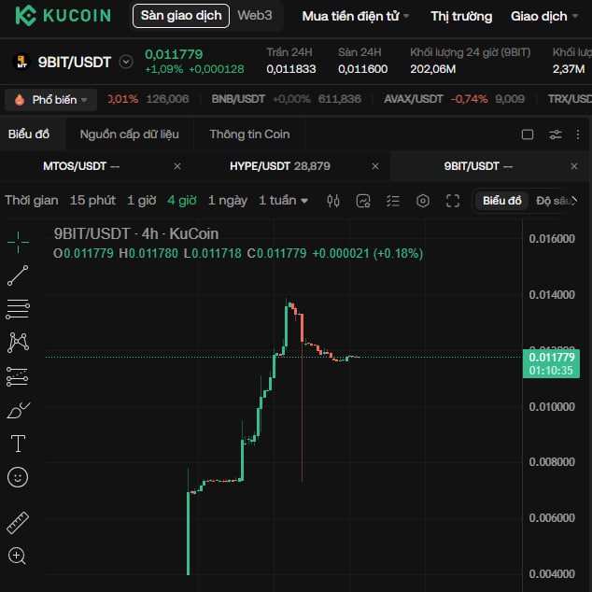The image size is (592, 592).
Task: Open the Thông tin Coin tab
Action: pyautogui.click(x=249, y=134)
